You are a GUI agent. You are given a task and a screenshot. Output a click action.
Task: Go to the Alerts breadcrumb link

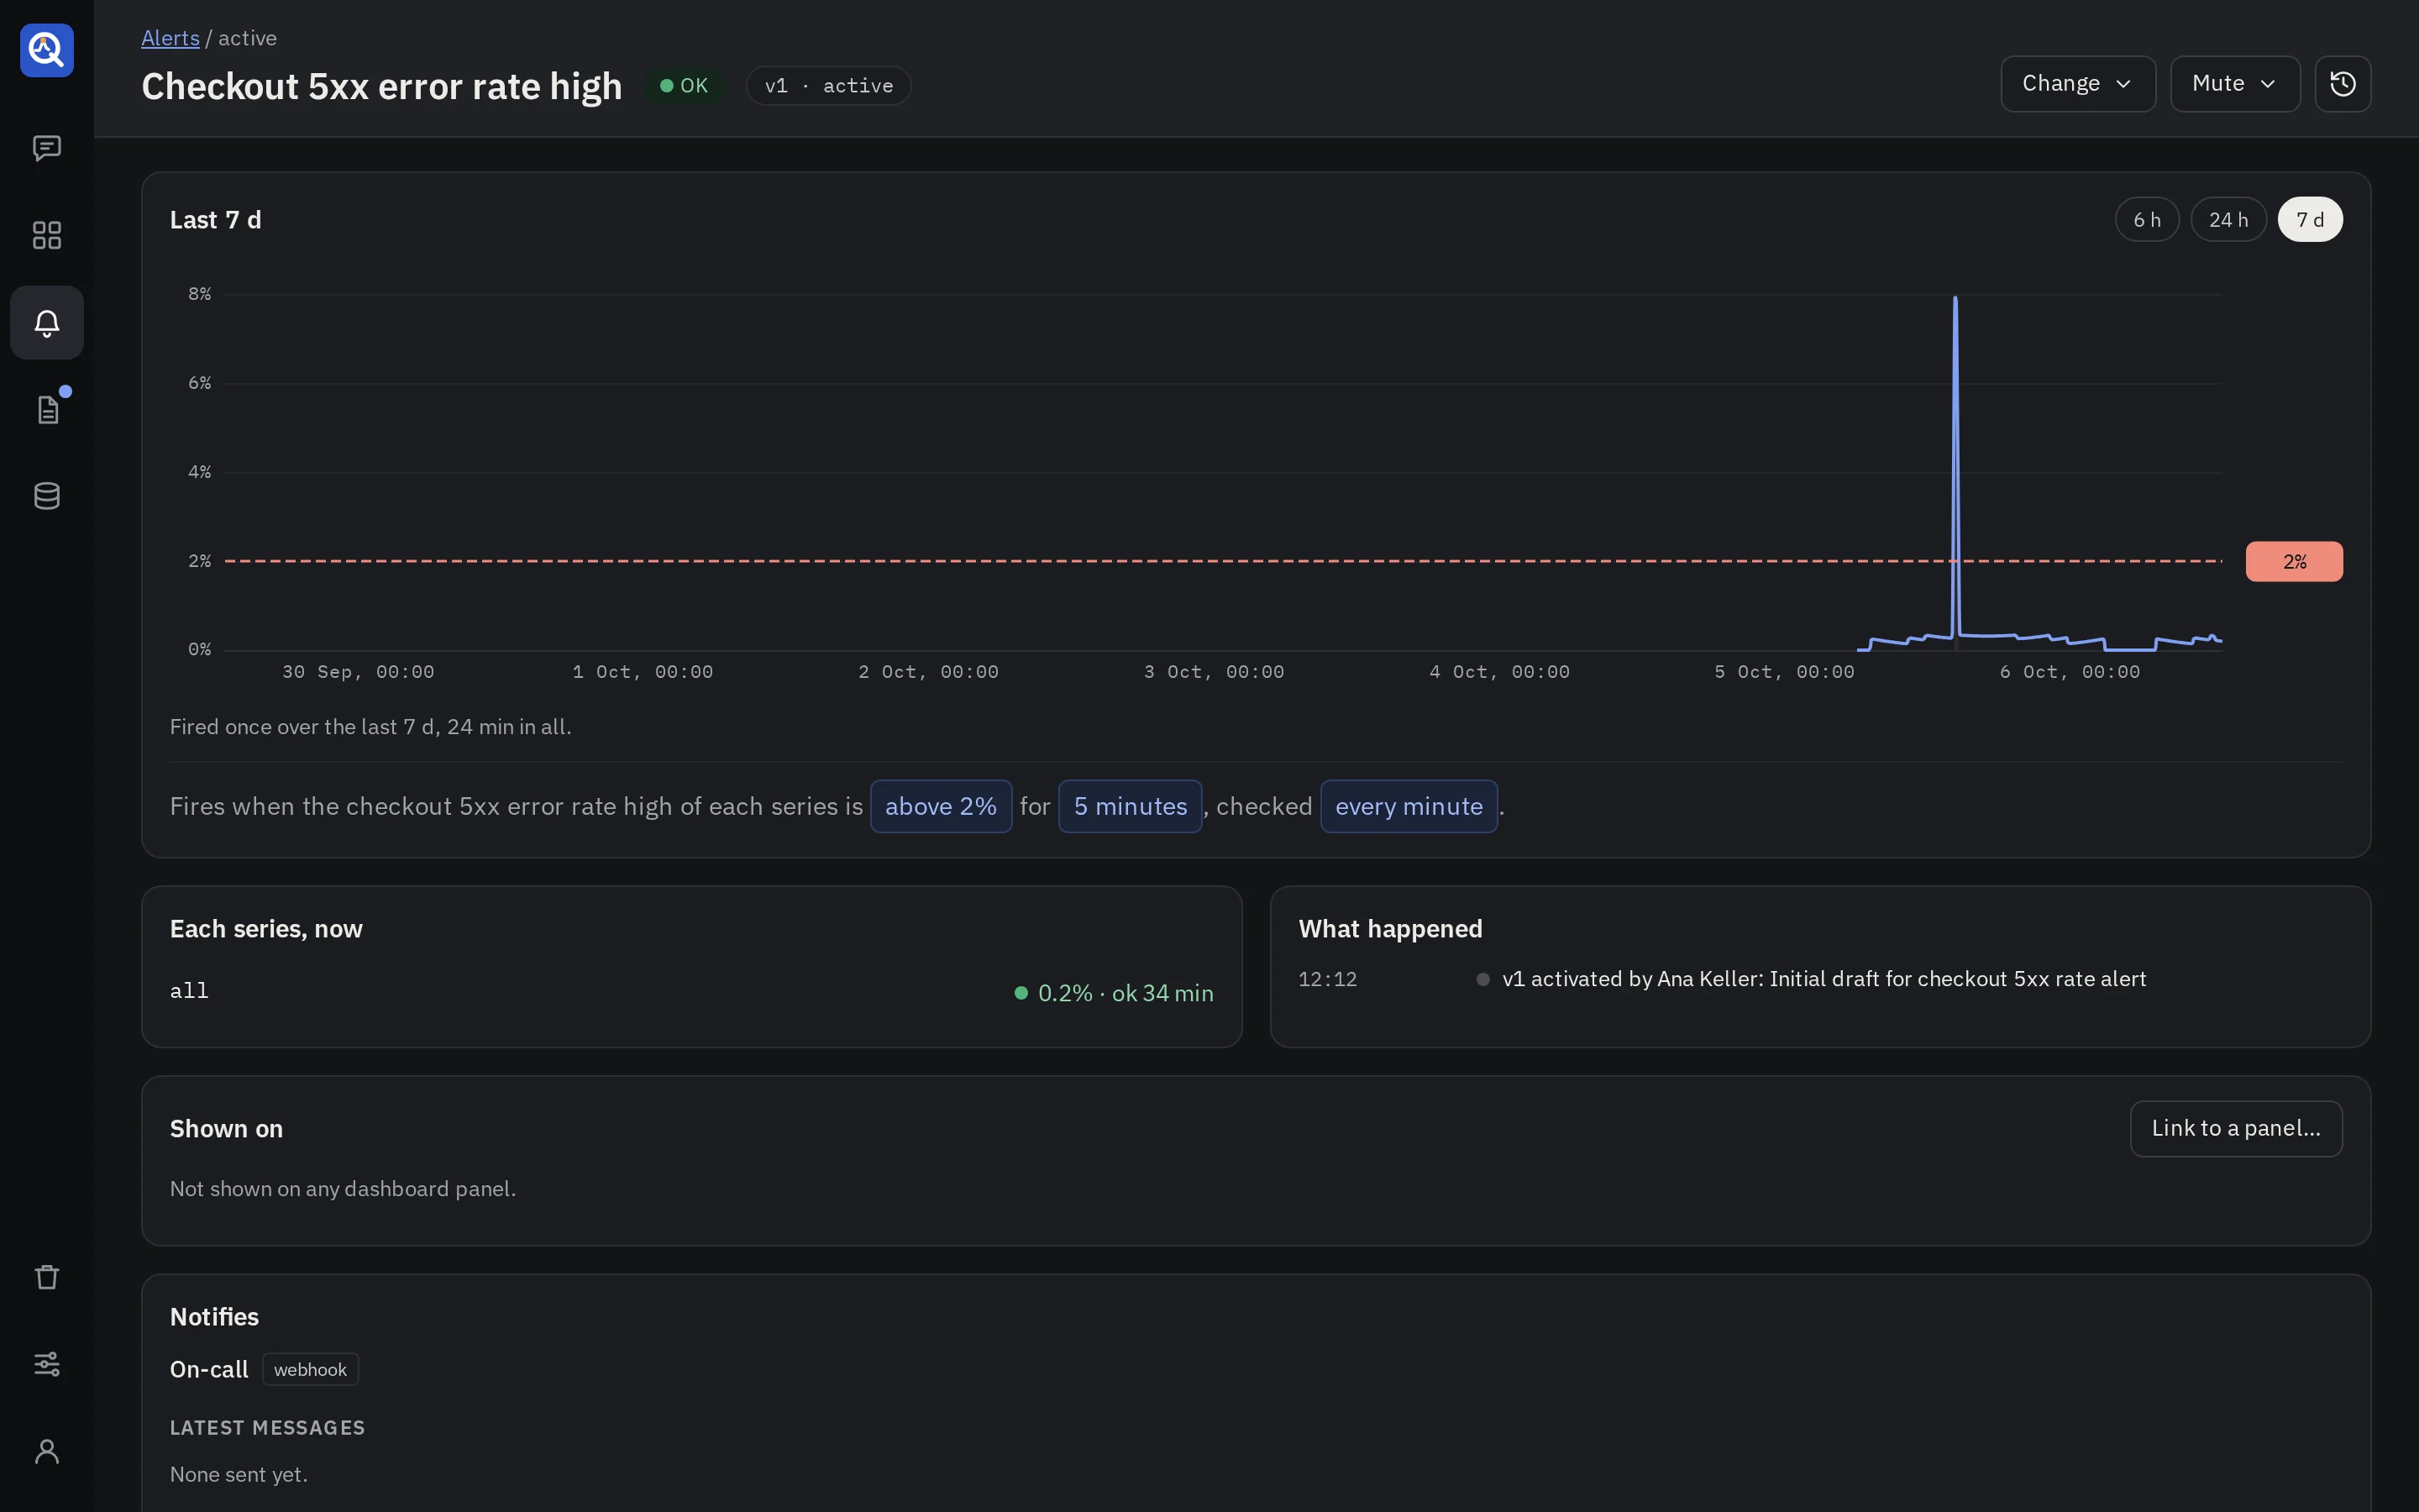click(170, 38)
